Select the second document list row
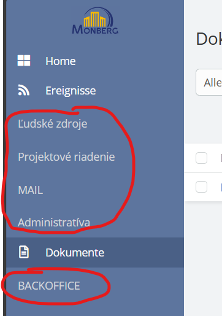 click(203, 187)
